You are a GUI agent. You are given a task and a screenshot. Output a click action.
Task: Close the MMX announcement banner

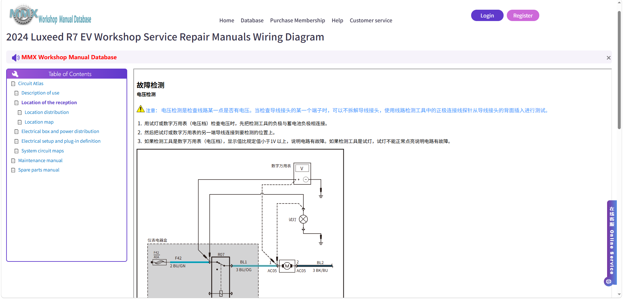(x=608, y=58)
